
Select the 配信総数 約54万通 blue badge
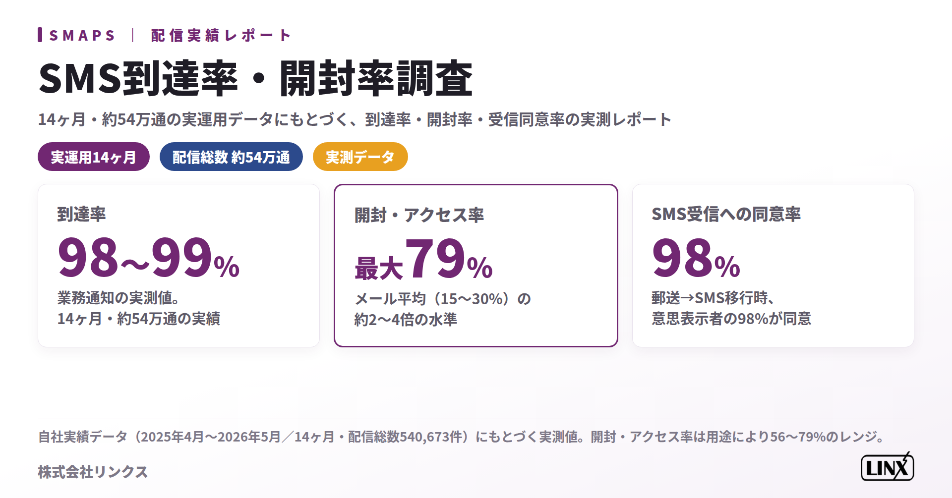point(231,157)
